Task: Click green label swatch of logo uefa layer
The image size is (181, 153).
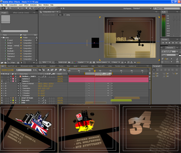Action: point(13,100)
